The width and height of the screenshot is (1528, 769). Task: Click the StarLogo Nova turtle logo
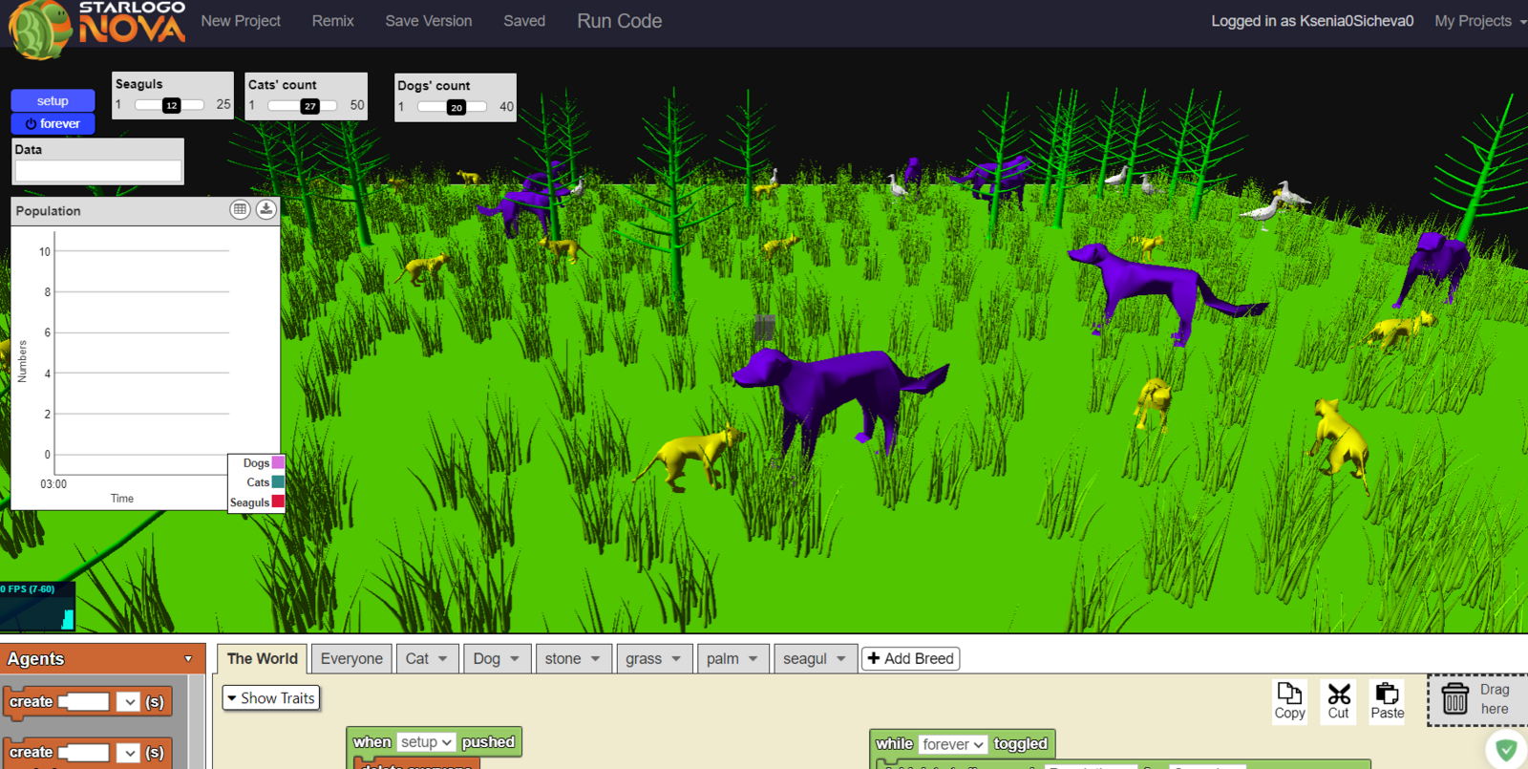(x=40, y=27)
